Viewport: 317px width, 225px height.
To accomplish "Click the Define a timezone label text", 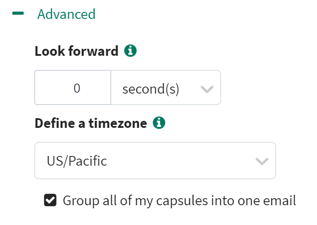I will (91, 123).
